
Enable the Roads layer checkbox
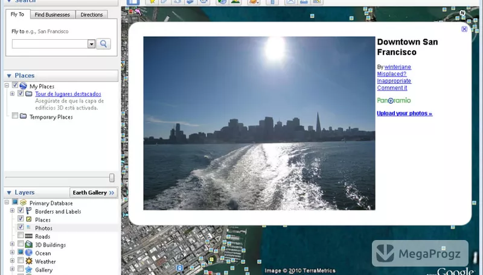[x=21, y=235]
